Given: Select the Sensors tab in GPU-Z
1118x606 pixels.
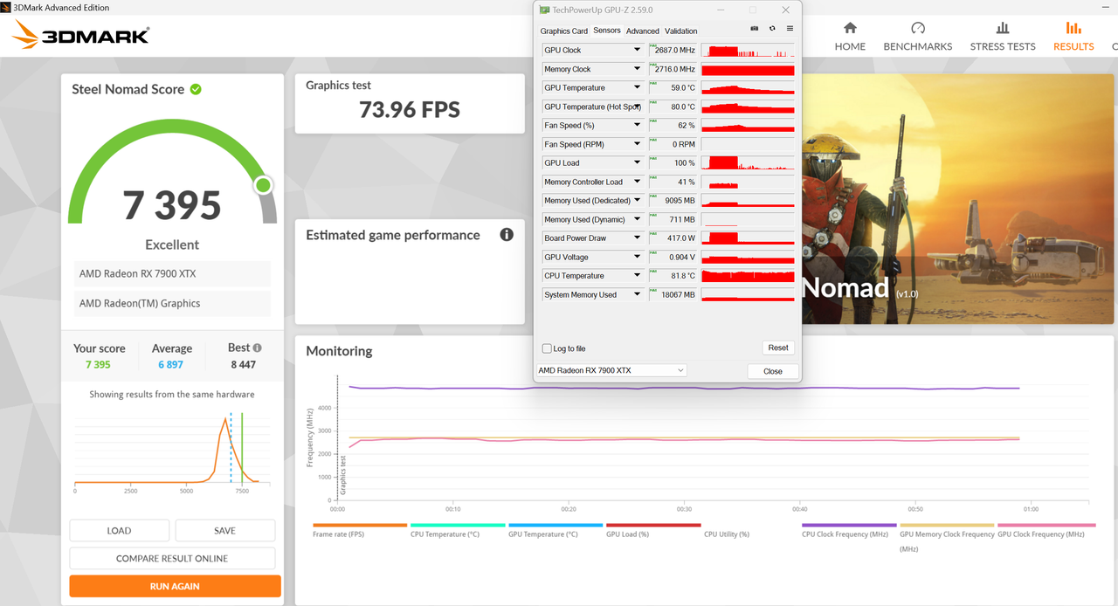Looking at the screenshot, I should [607, 31].
